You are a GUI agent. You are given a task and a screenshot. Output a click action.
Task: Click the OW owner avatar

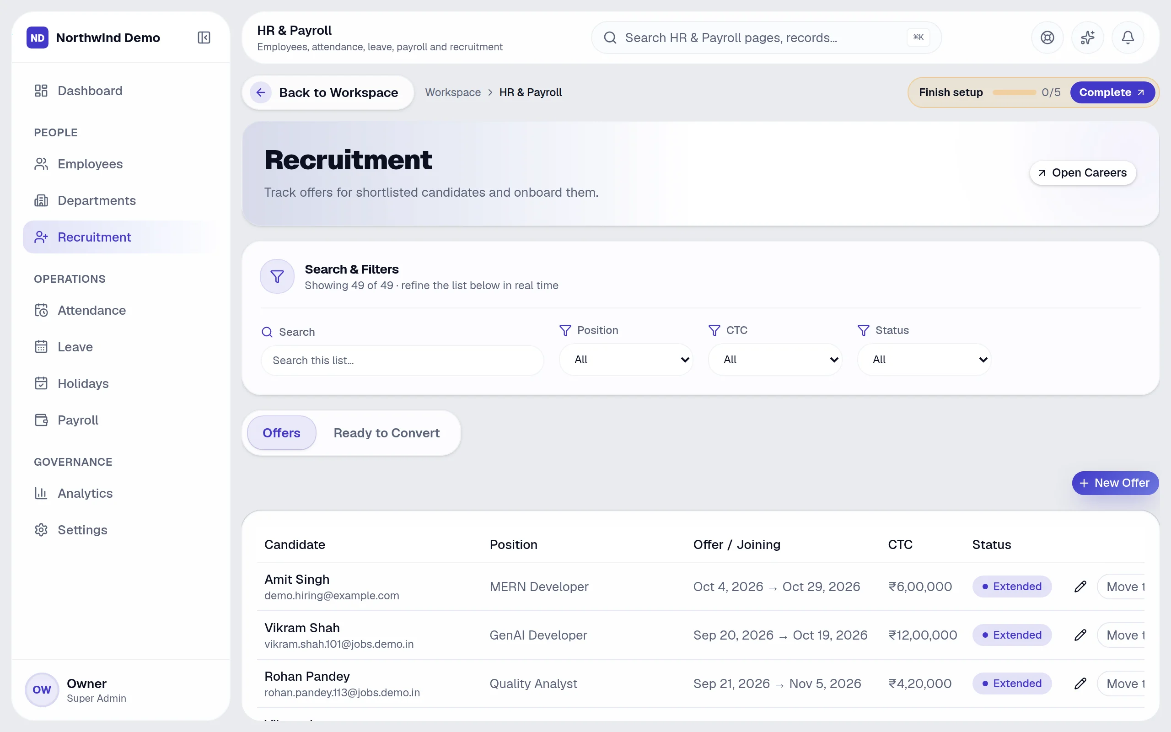pos(42,689)
